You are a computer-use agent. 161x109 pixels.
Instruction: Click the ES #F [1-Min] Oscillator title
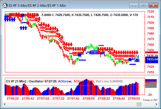pyautogui.click(x=31, y=81)
